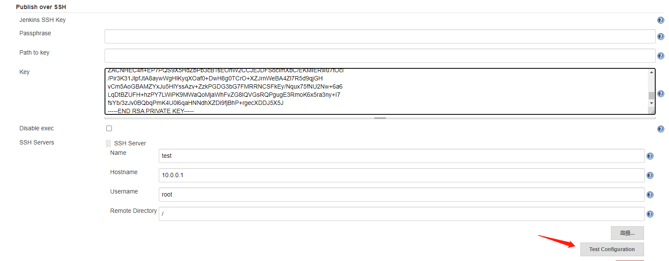Open help for SSH Server Name field
The width and height of the screenshot is (669, 261).
click(x=650, y=156)
